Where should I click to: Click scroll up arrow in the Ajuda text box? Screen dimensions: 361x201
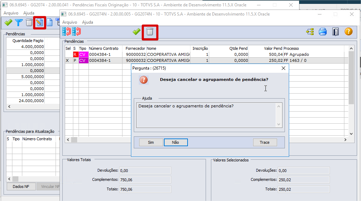point(279,106)
